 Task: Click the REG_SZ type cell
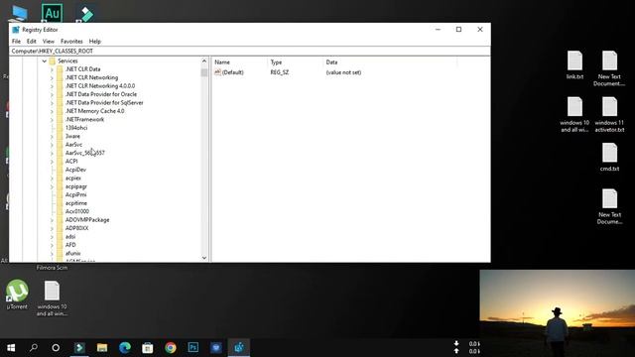pyautogui.click(x=280, y=72)
